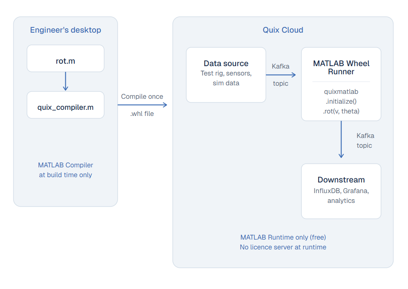Click the '.whl file' label

pos(142,113)
